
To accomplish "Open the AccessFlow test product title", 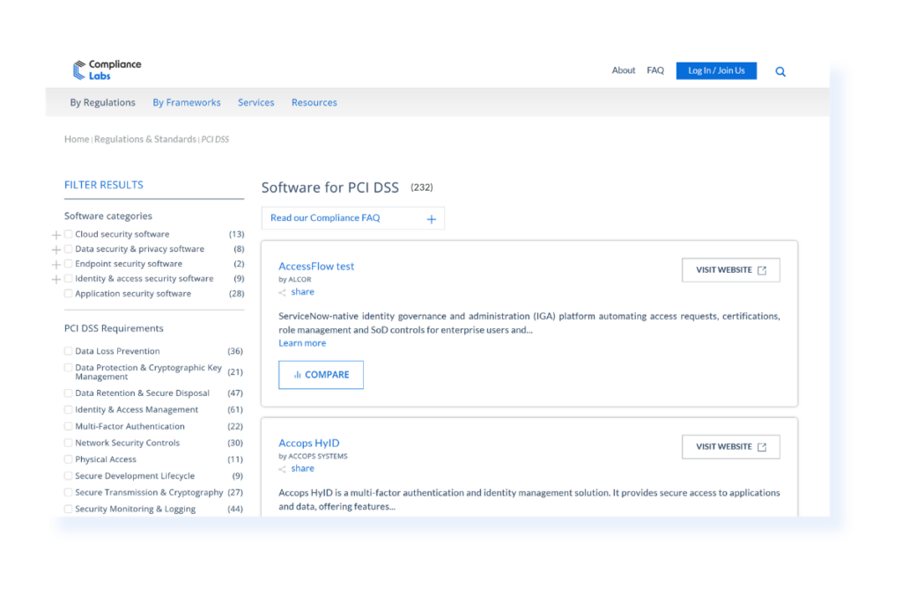I will pyautogui.click(x=316, y=266).
